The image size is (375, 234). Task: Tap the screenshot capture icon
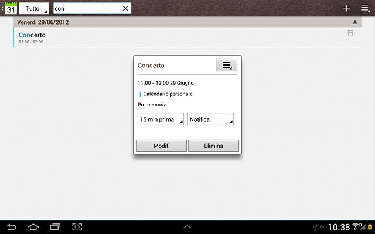[77, 227]
